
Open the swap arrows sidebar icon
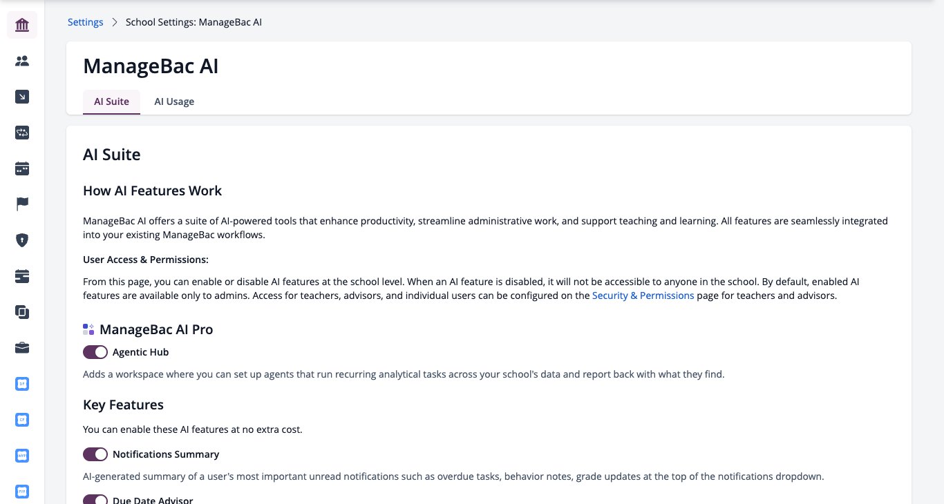[x=22, y=133]
